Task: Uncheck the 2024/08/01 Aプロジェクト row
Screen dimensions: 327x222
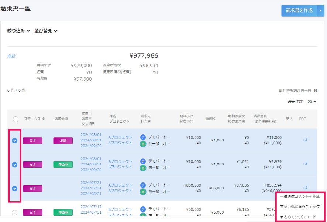Action: (15, 141)
